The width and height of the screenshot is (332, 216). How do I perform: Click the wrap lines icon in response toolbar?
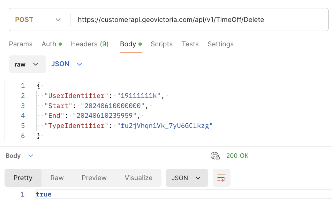coord(221,178)
